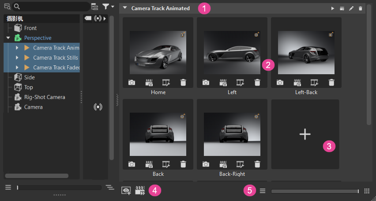Adjust tree indentation slider below camera tree
376x201 pixels.
[59, 187]
